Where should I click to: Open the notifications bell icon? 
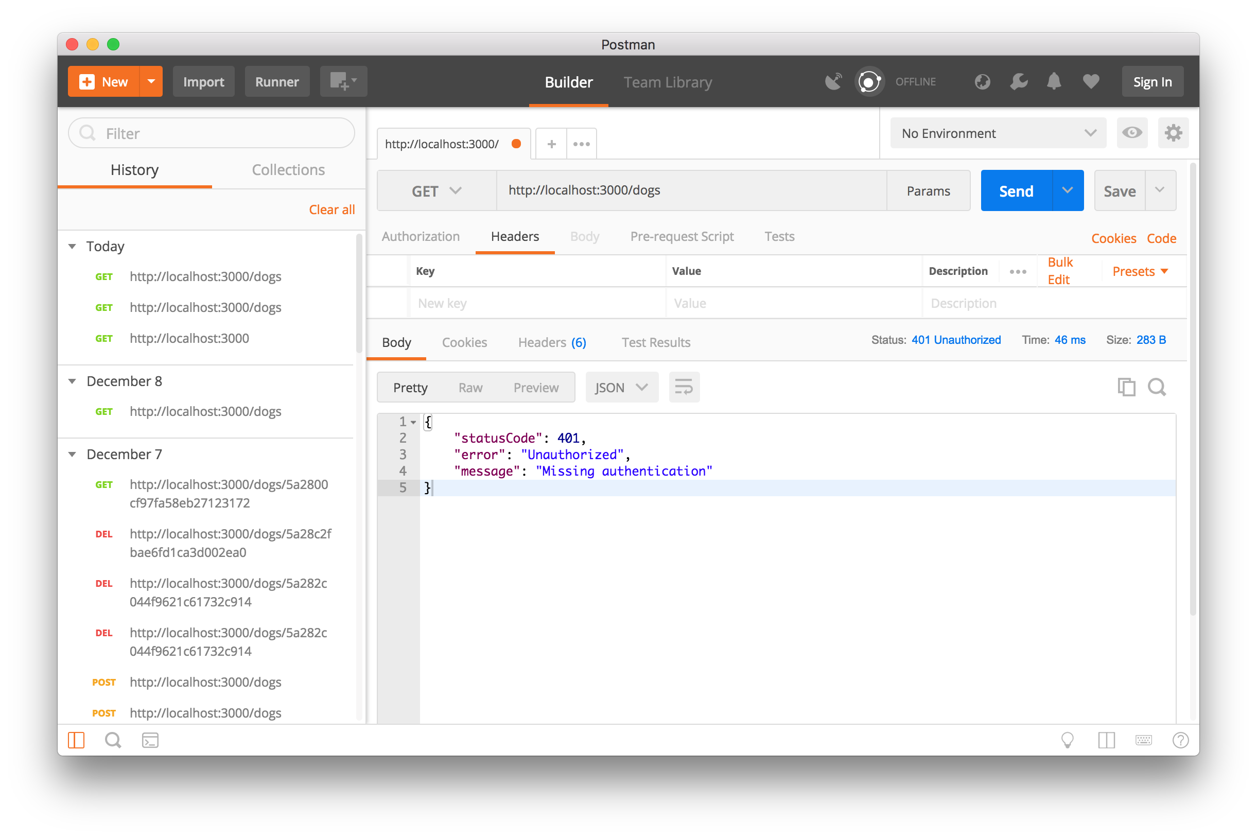pos(1054,82)
